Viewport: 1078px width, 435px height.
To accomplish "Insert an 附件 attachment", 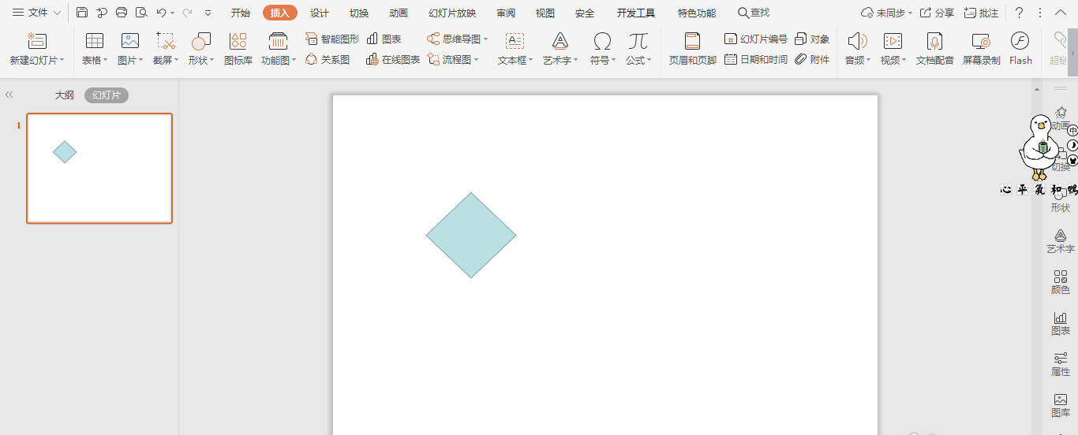I will [812, 59].
